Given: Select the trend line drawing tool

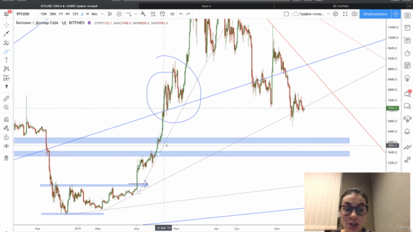Looking at the screenshot, I should click(6, 34).
